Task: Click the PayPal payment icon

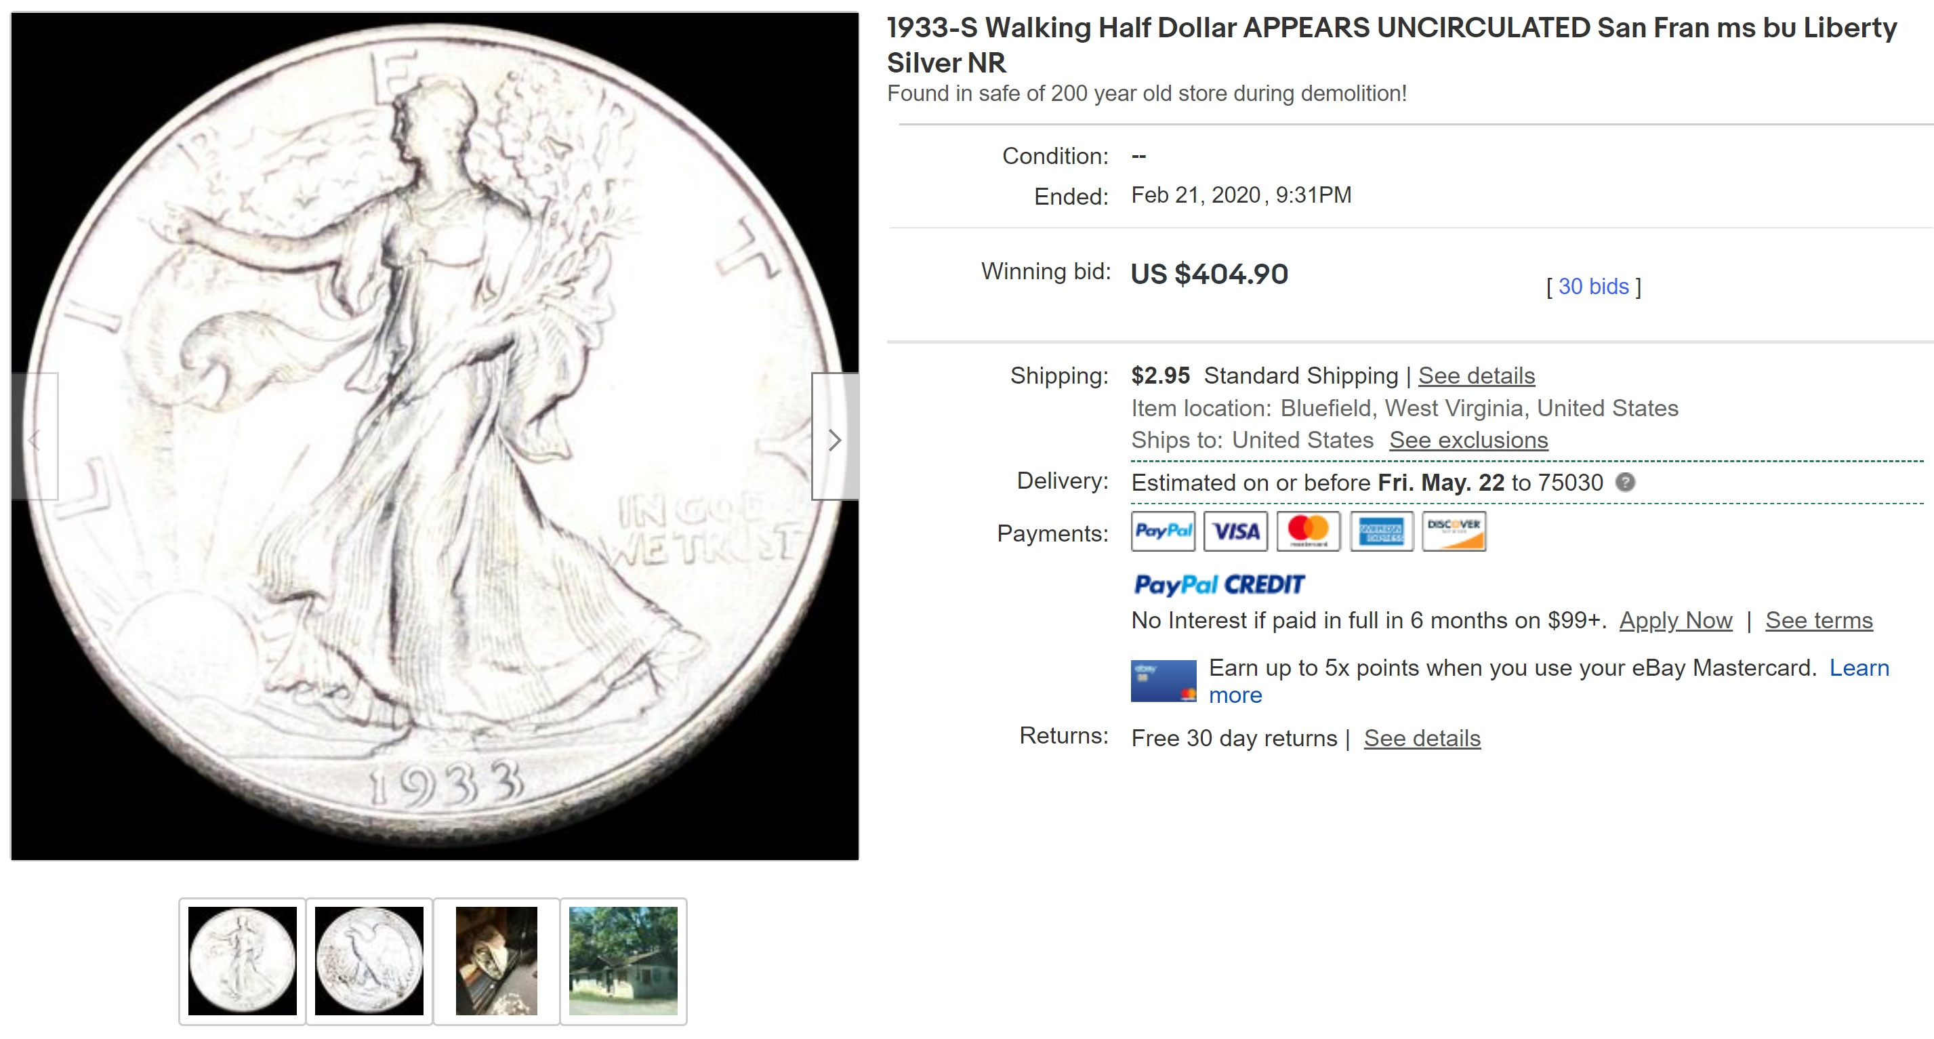Action: pyautogui.click(x=1163, y=531)
